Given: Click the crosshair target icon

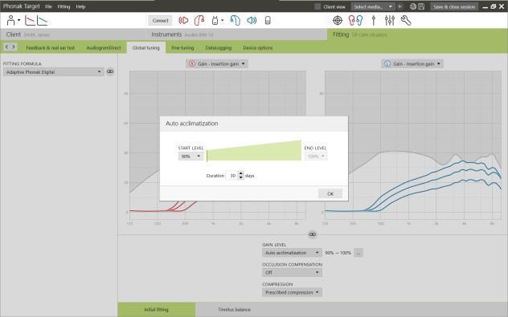Looking at the screenshot, I should click(x=338, y=20).
